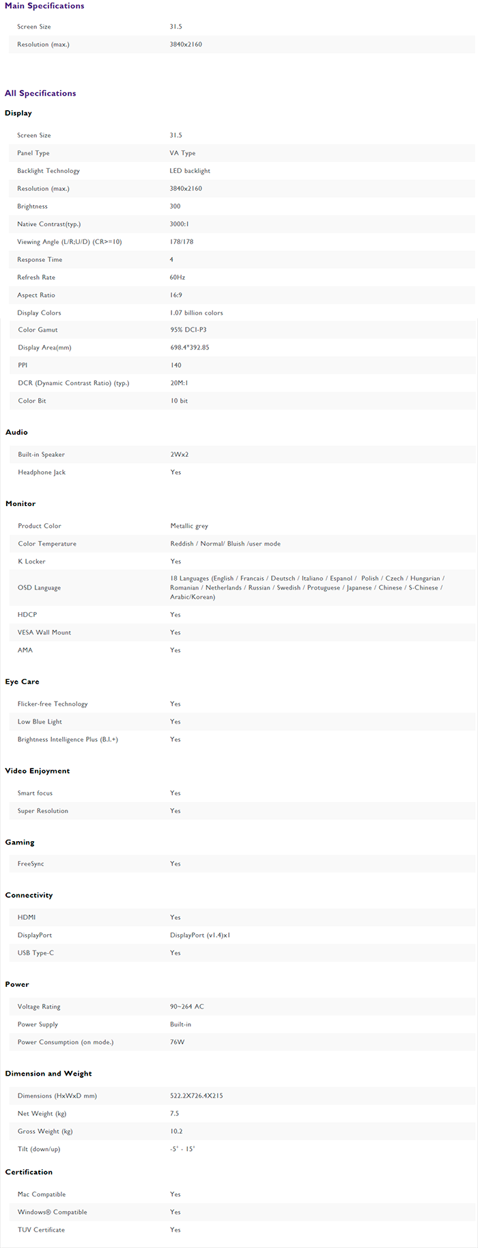Screen dimensions: 478x1248
Task: Click the Flicker-free Technology label
Action: pos(53,704)
